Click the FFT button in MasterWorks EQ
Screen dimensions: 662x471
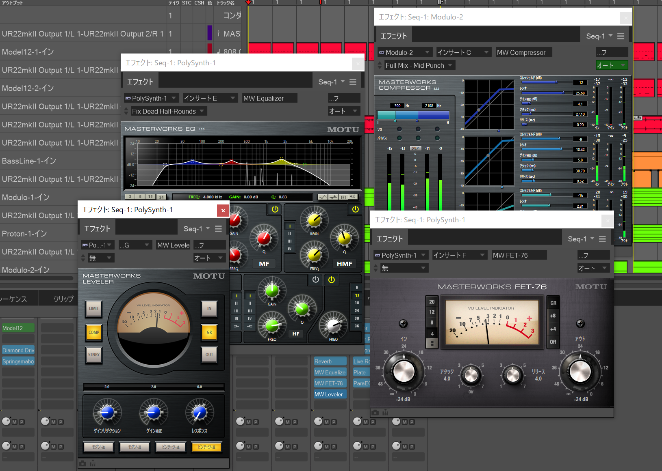[343, 197]
